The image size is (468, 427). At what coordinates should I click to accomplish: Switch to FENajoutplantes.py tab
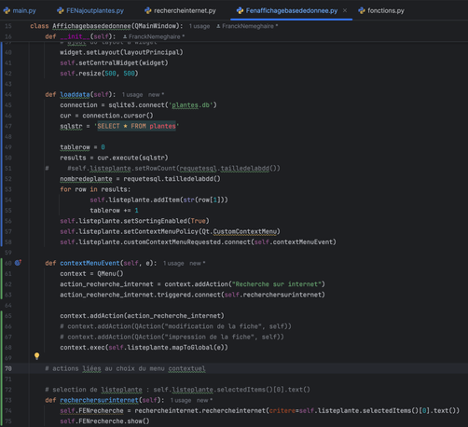click(90, 11)
